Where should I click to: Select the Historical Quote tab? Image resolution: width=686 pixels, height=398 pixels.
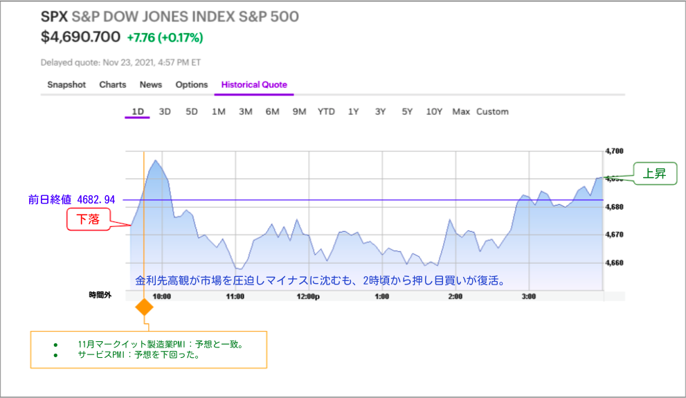tap(254, 85)
